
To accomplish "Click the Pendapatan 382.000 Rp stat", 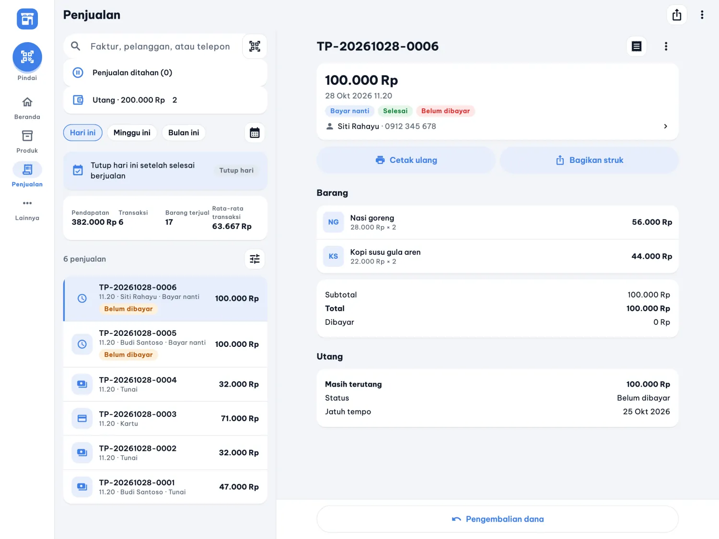I will [94, 218].
